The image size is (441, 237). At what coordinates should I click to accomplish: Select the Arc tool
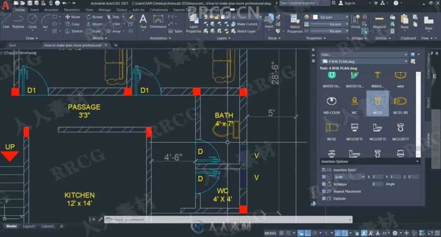click(x=45, y=22)
